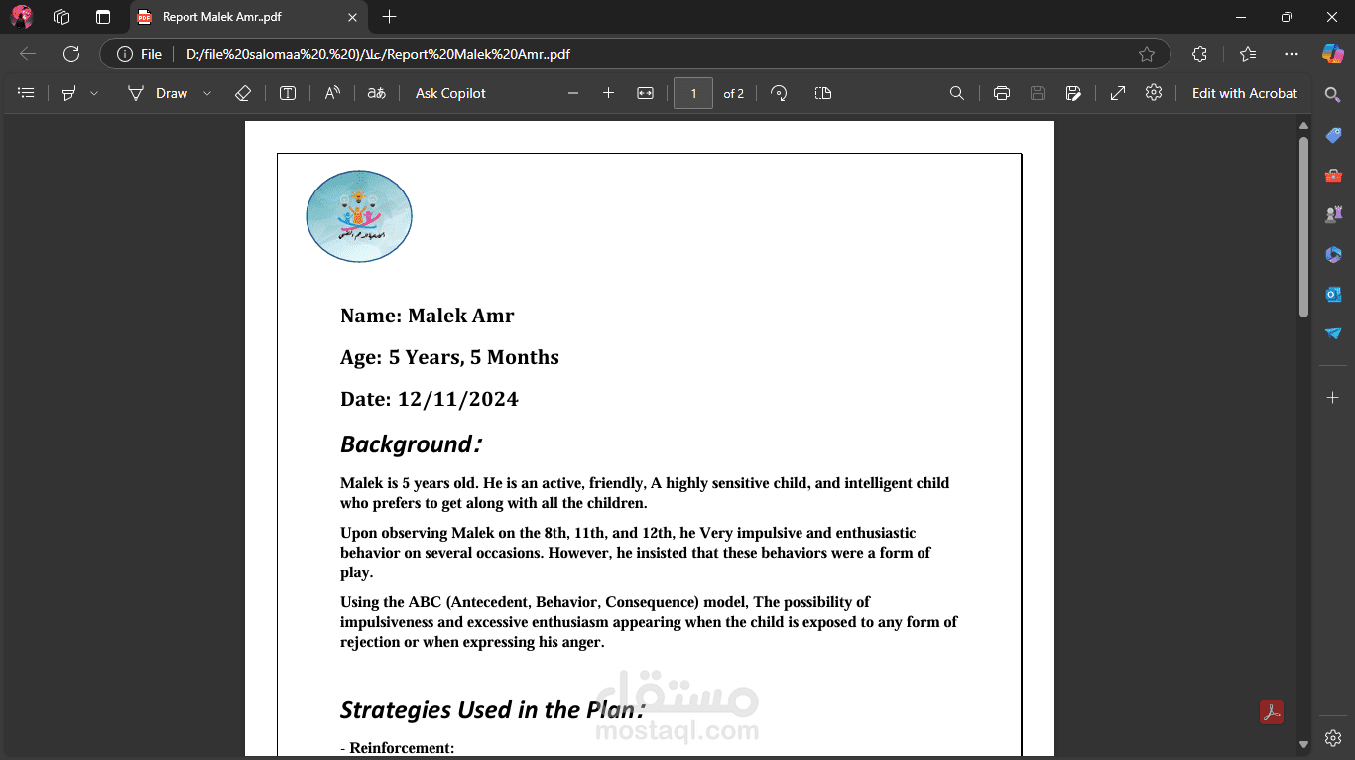Start Read aloud for the PDF

tap(333, 93)
